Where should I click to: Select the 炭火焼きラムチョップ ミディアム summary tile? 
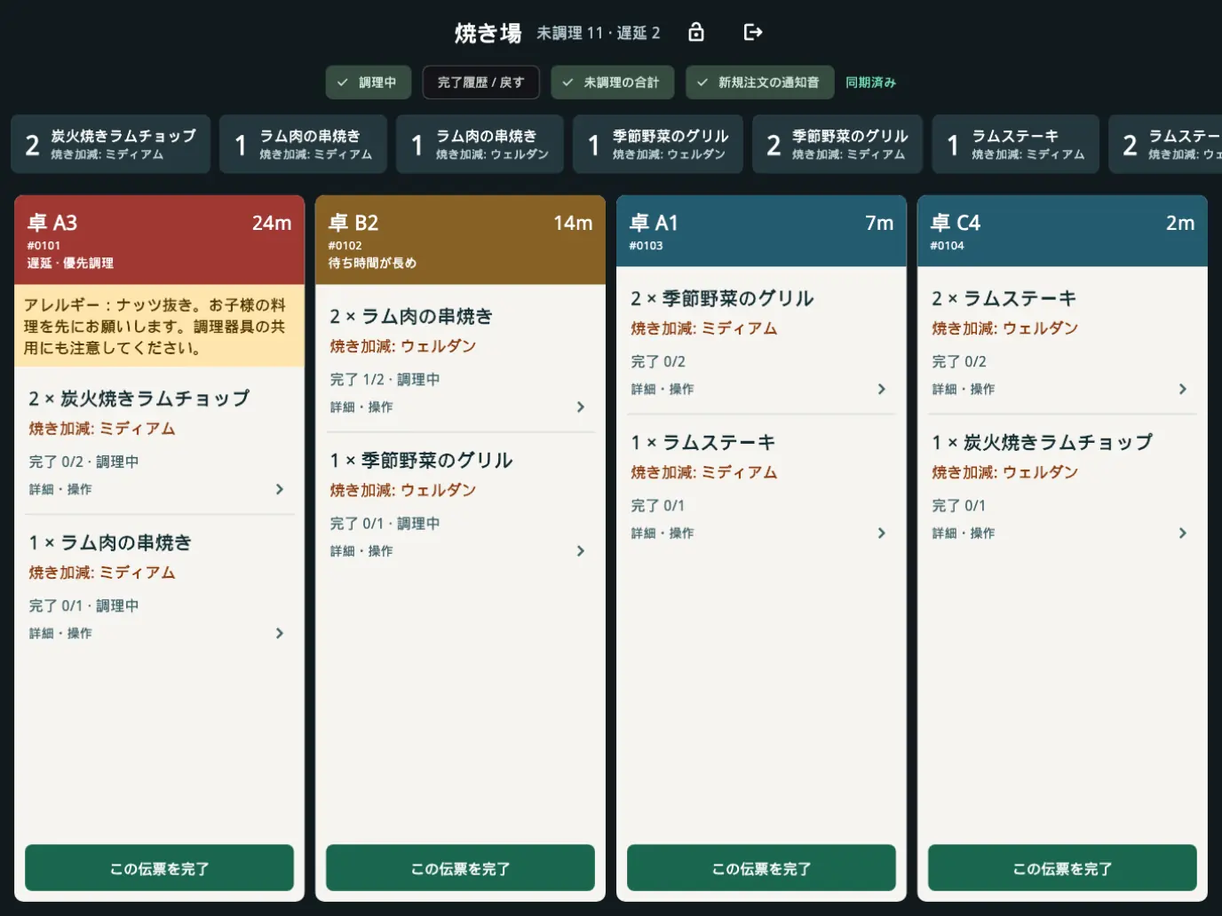(111, 144)
